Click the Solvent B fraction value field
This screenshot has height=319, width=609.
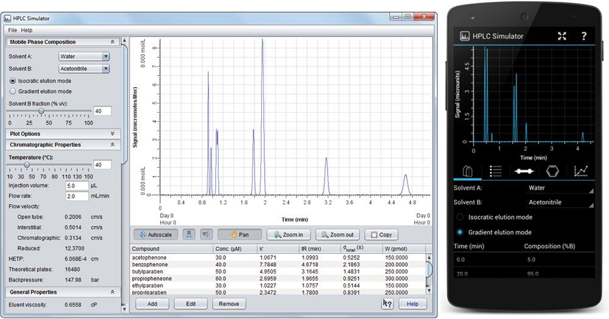pyautogui.click(x=102, y=111)
